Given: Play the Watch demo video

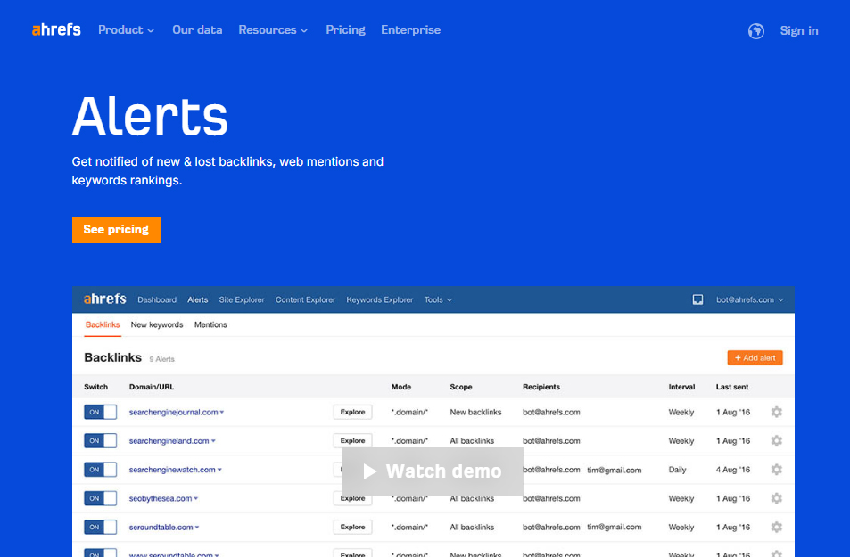Looking at the screenshot, I should pos(433,471).
